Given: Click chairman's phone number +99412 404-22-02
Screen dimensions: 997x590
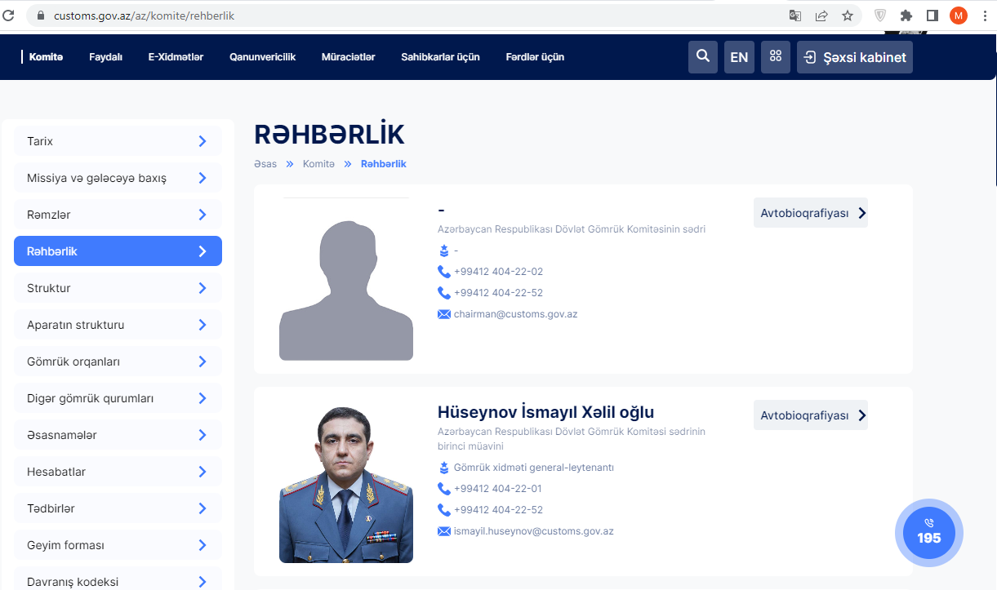Looking at the screenshot, I should click(x=498, y=272).
